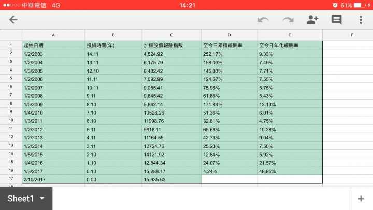Select row 1 header
This screenshot has height=210, width=373.
tap(11, 45)
